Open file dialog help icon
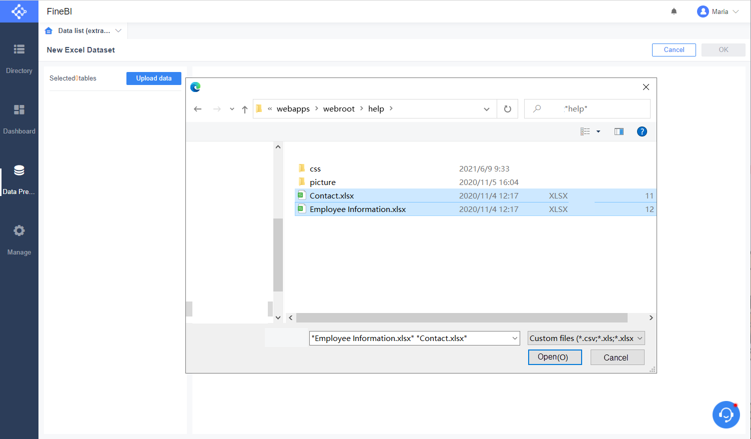 642,131
